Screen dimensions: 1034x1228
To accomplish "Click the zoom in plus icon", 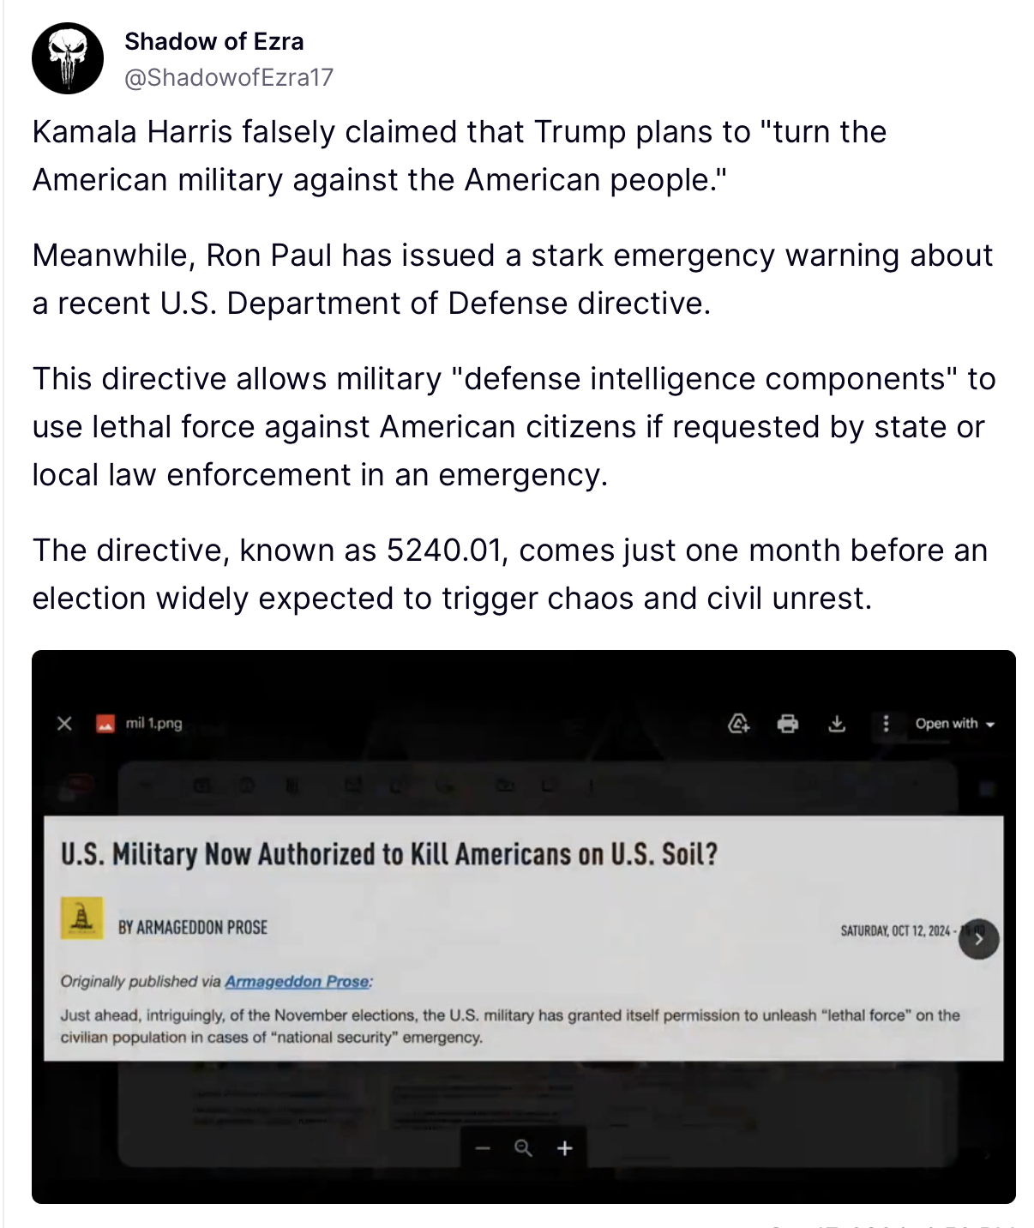I will coord(564,1148).
